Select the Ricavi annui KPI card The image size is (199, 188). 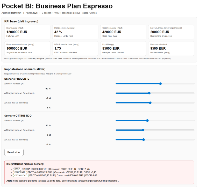(27, 32)
